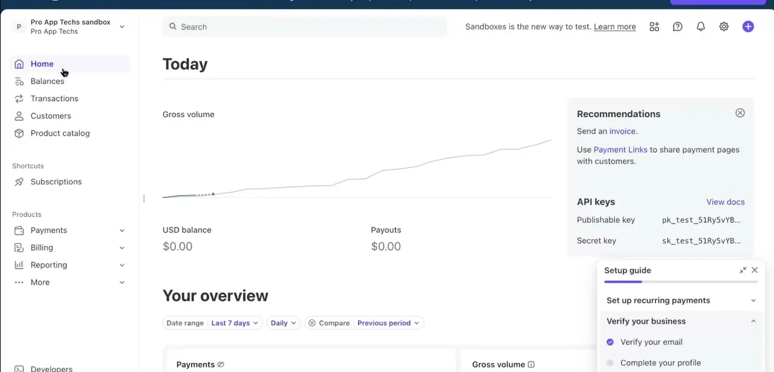The image size is (774, 372).
Task: Open the help question mark icon
Action: click(678, 27)
